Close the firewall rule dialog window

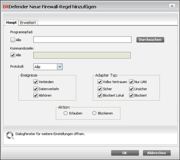tap(172, 6)
